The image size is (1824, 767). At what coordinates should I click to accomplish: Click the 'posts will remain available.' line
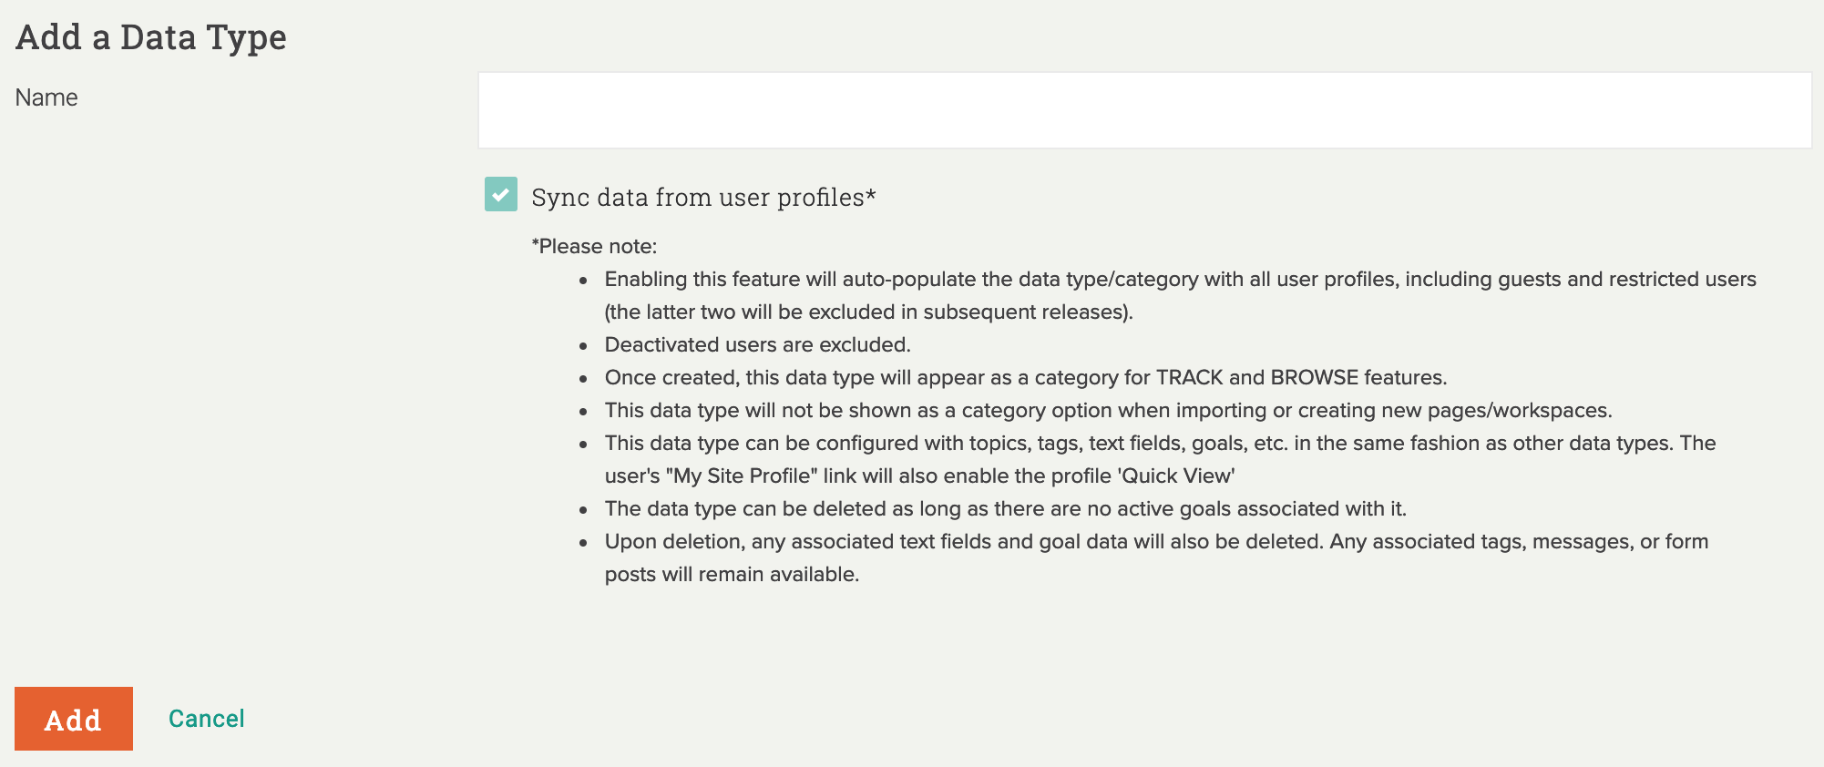(732, 575)
